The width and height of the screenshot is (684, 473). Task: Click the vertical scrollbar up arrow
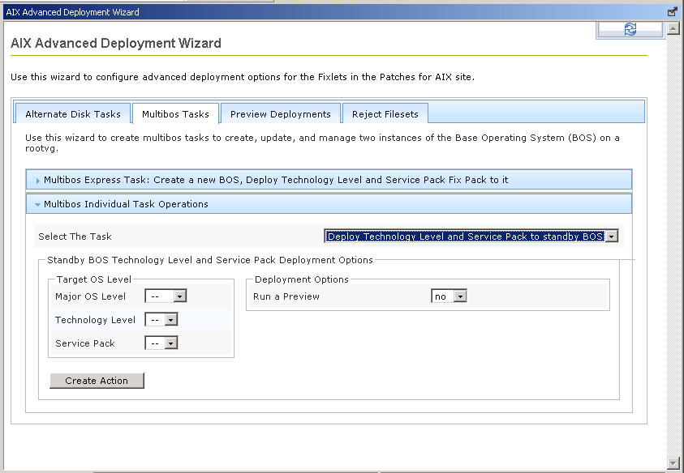(x=673, y=28)
